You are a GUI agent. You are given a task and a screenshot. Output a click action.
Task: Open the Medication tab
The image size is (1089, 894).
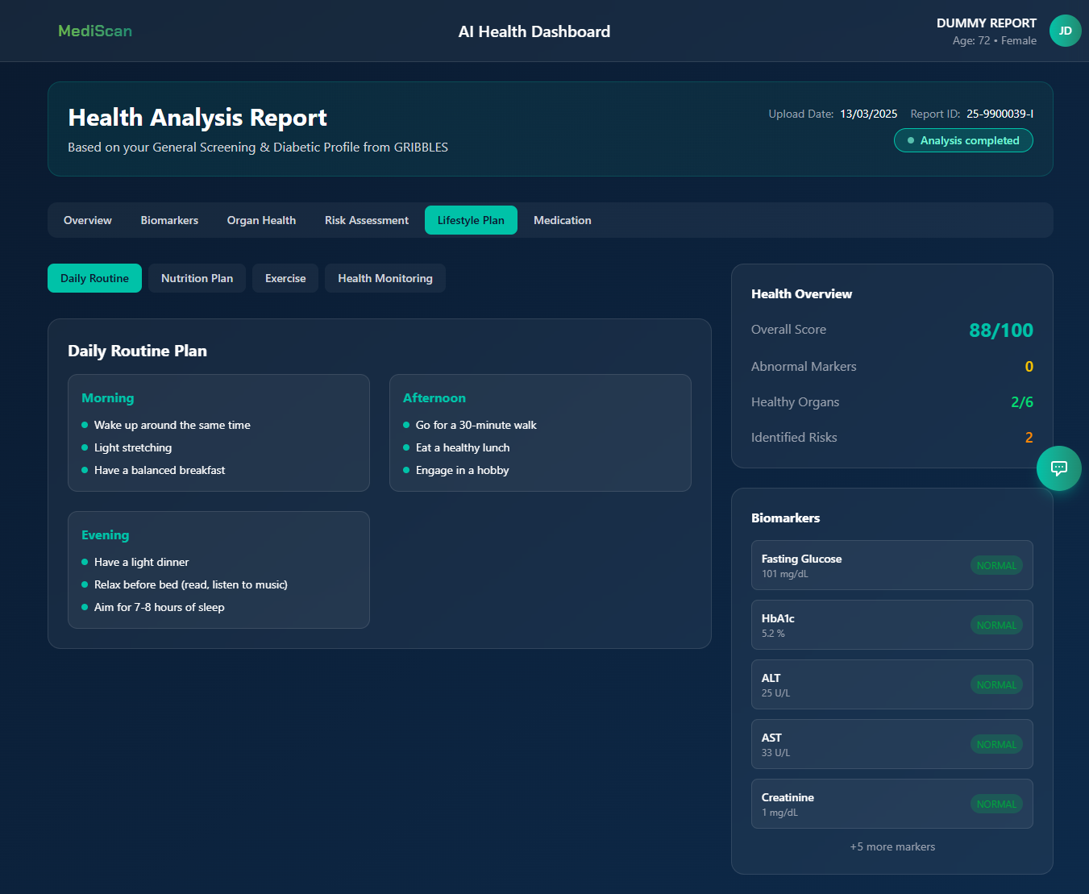click(563, 220)
